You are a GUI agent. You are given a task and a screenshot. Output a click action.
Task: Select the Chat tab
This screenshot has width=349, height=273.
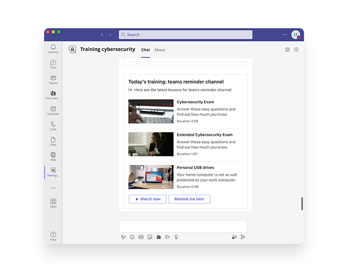145,50
